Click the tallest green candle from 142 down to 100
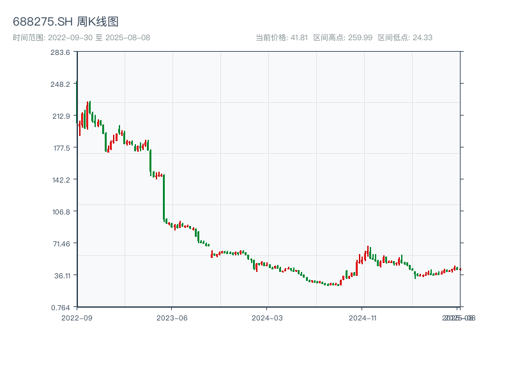The image size is (511, 383). click(x=164, y=197)
